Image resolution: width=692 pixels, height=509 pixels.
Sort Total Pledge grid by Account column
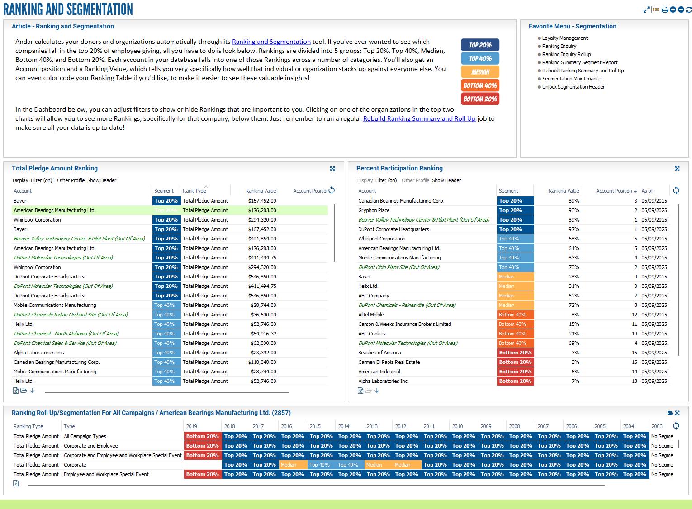(23, 191)
